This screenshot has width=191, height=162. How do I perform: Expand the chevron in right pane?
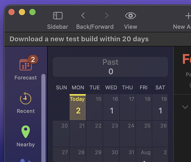click(x=185, y=107)
